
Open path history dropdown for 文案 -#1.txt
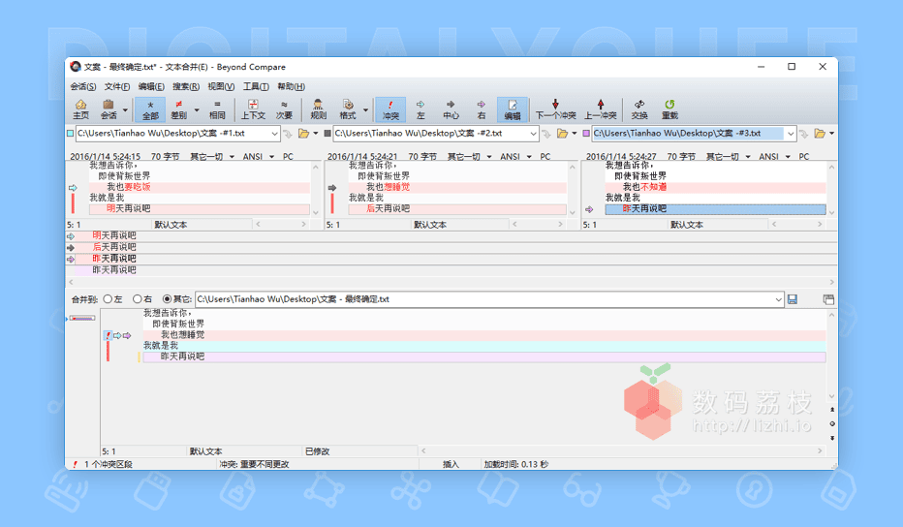pos(274,134)
